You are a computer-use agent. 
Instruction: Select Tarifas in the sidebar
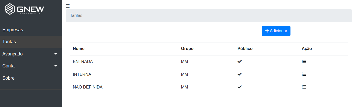tap(31, 42)
